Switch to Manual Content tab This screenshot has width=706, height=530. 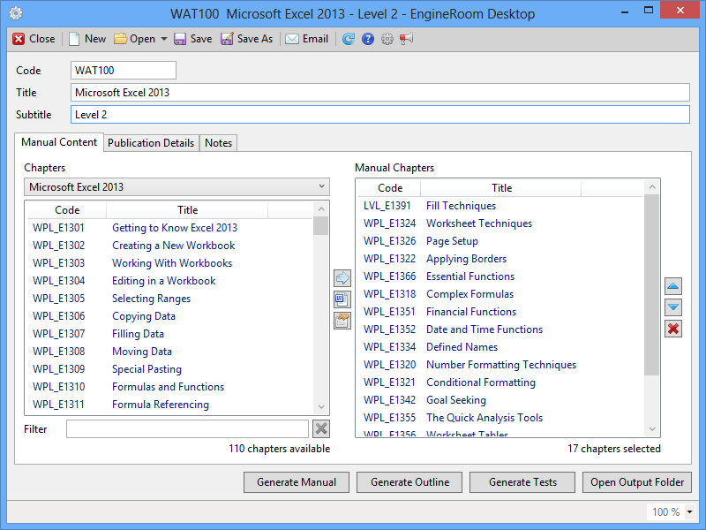pyautogui.click(x=59, y=142)
